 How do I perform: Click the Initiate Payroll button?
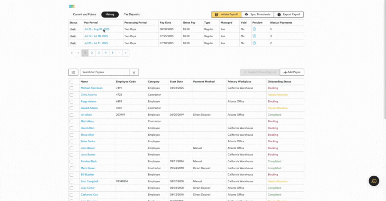[226, 15]
